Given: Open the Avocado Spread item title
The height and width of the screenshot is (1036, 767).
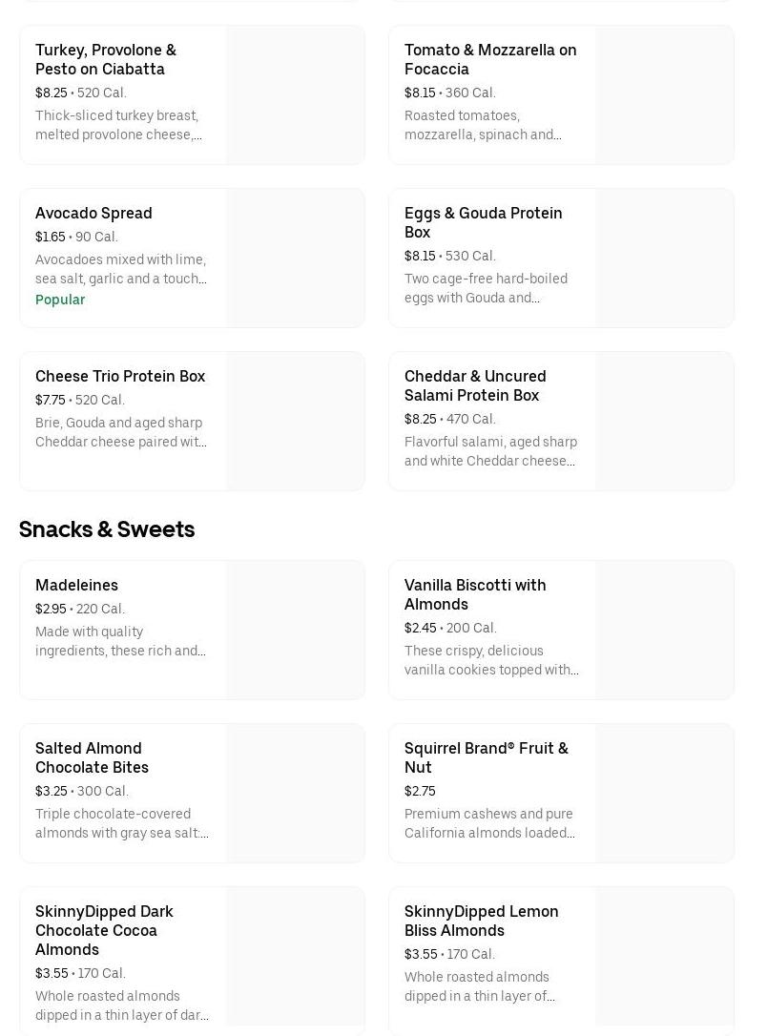Looking at the screenshot, I should (x=93, y=213).
